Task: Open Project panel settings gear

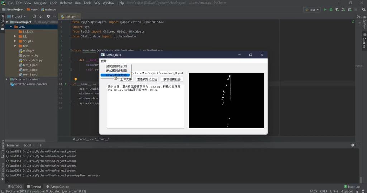Action: pyautogui.click(x=48, y=16)
